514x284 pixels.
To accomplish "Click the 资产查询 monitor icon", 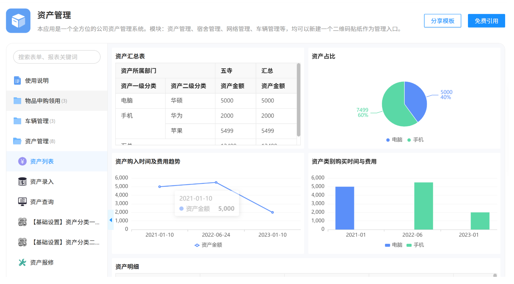I will click(22, 202).
